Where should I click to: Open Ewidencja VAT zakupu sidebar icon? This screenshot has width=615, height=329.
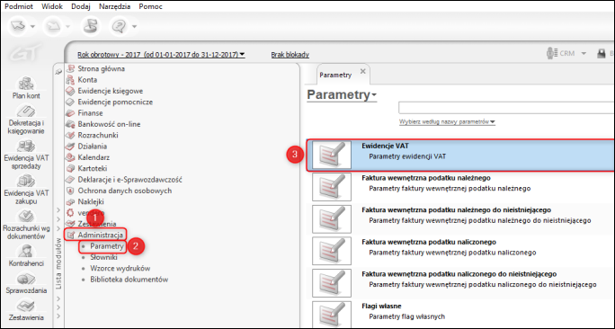tap(26, 182)
